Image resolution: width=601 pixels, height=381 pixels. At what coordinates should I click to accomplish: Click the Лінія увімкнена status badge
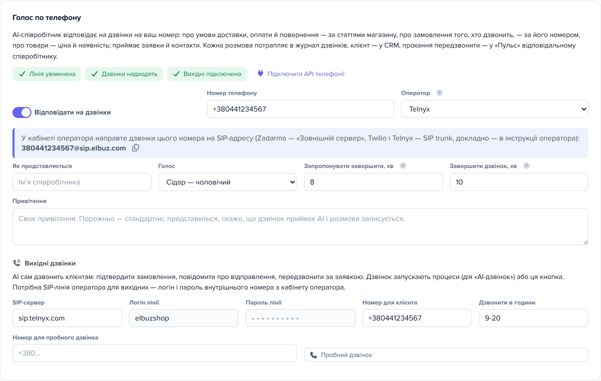click(x=47, y=74)
